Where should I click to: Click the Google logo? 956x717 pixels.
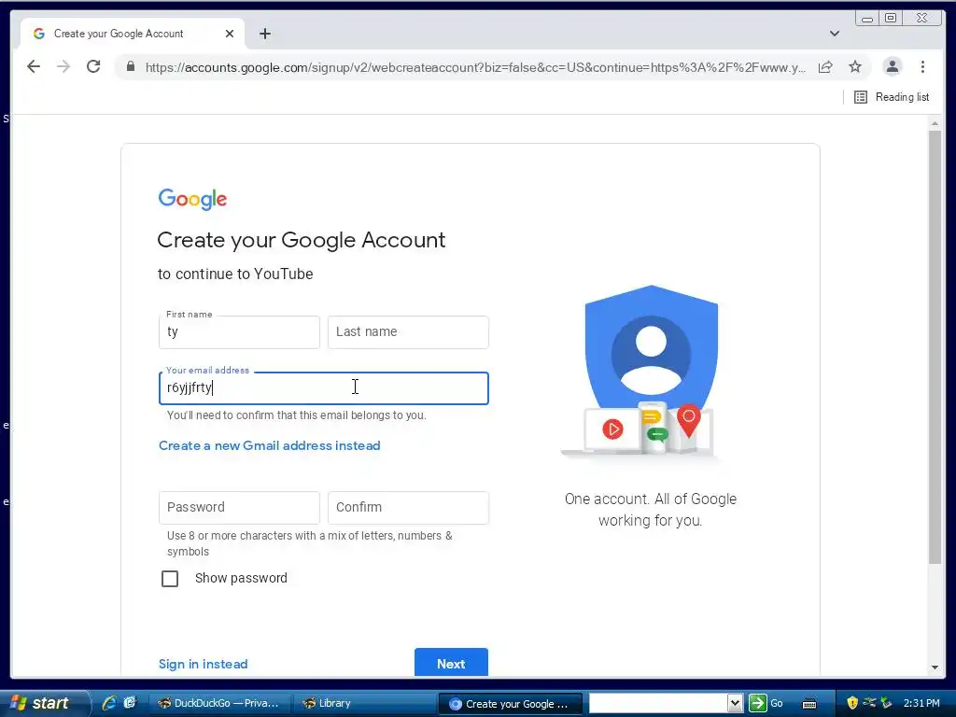point(192,199)
